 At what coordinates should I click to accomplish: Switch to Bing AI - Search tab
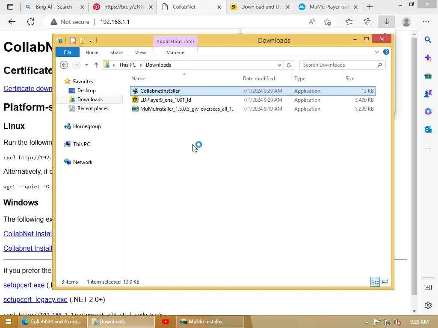coord(53,7)
